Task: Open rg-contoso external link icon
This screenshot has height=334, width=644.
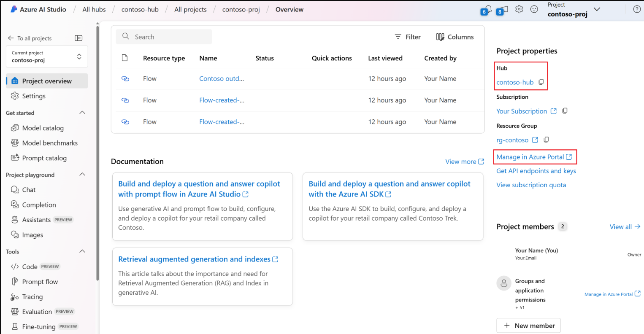Action: click(535, 140)
